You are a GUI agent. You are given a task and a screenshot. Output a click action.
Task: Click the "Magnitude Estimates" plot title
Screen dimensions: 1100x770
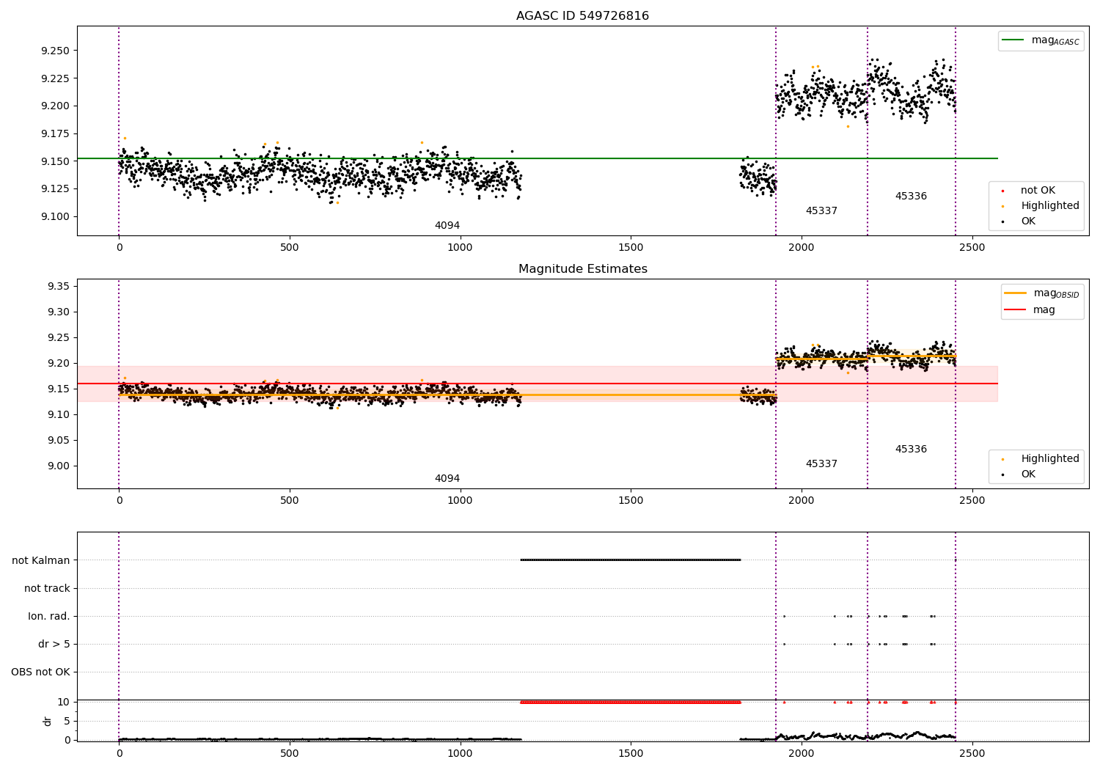(582, 269)
